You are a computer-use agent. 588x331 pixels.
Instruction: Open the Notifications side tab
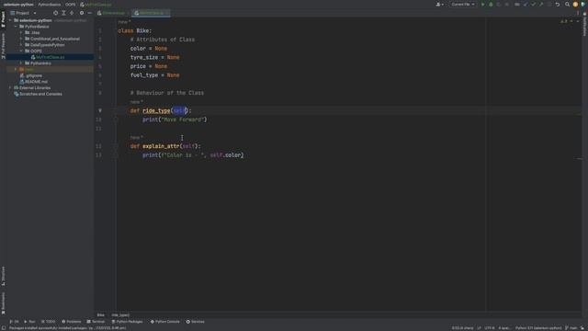point(584,25)
